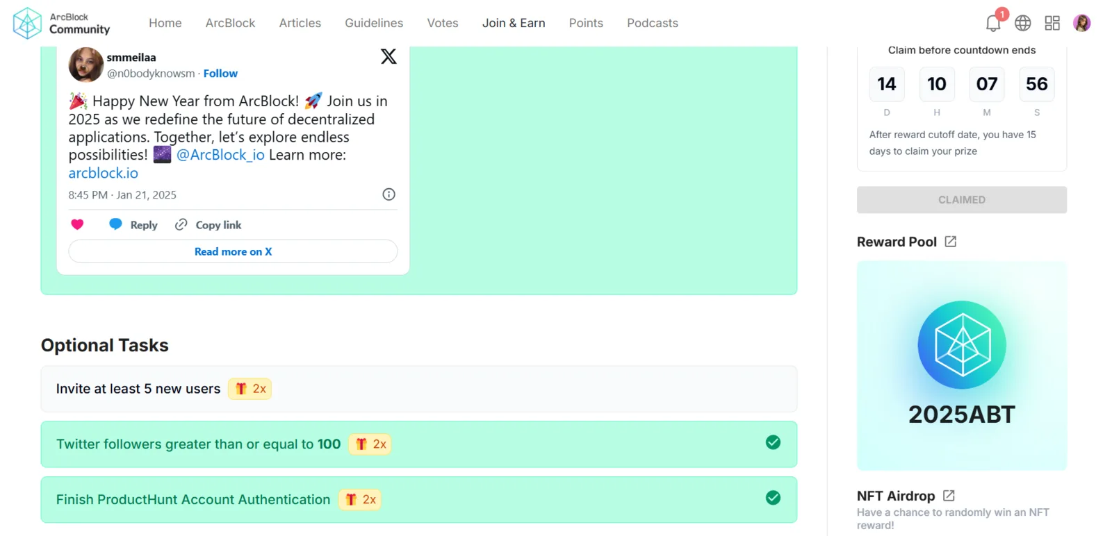Click the reply bubble icon on tweet
Screen dimensions: 1112x536
coord(115,224)
